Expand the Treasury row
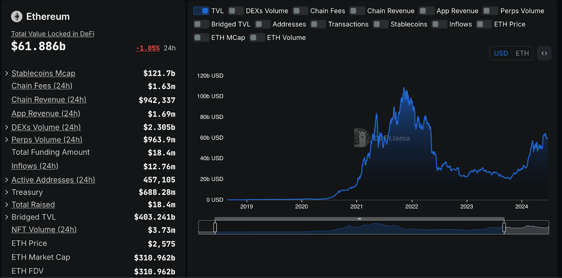The width and height of the screenshot is (562, 278). 7,192
